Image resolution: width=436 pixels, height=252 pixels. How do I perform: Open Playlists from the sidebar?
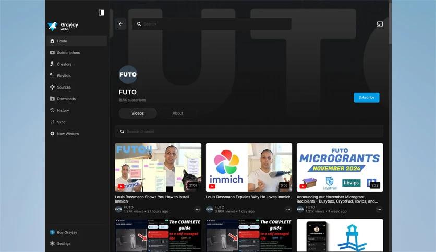[64, 75]
